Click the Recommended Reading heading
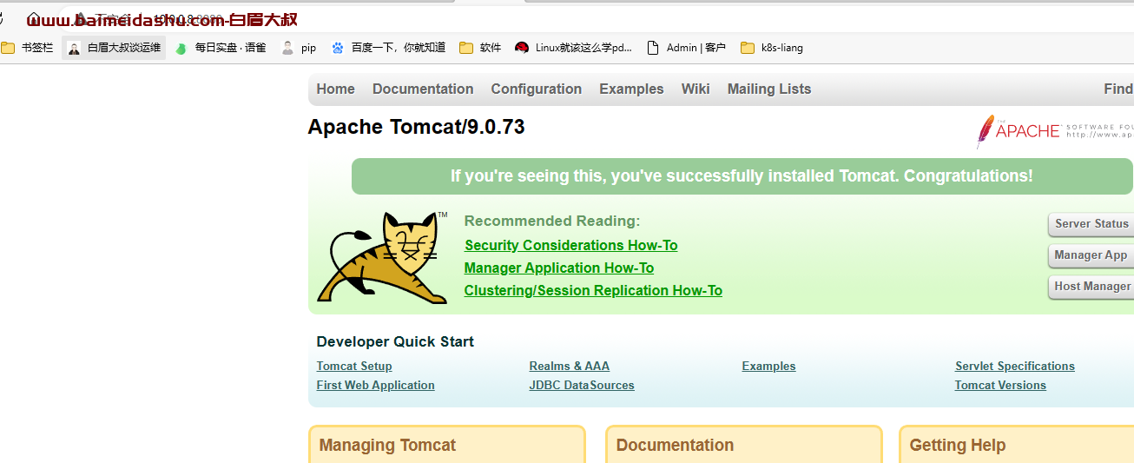Screen dimensions: 1134x463 552,221
